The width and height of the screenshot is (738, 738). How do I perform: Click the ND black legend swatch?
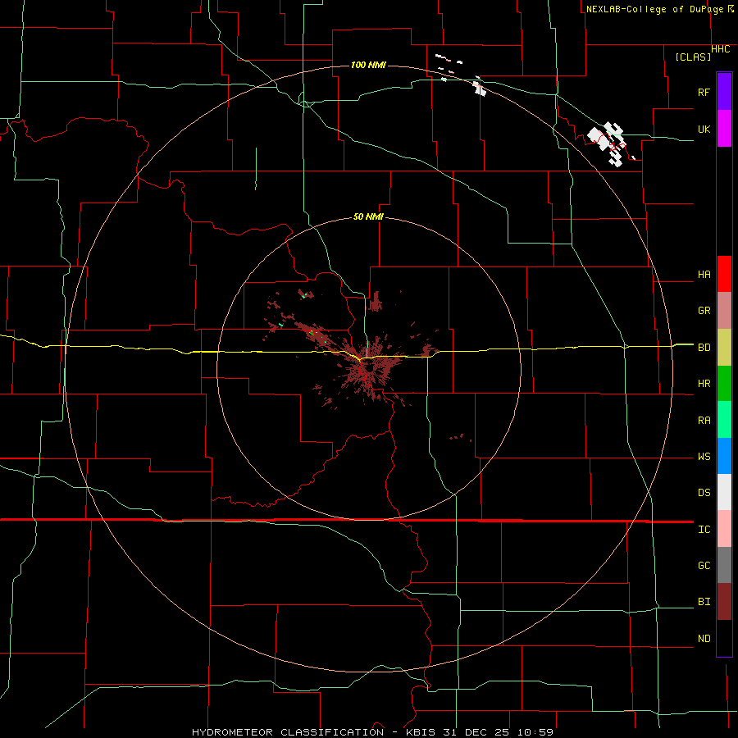click(x=724, y=638)
